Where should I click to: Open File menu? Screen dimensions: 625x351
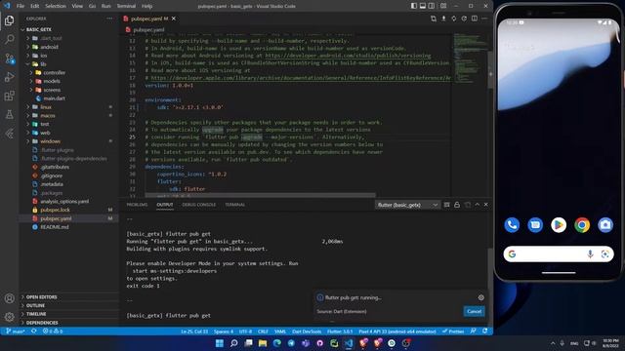click(x=21, y=6)
